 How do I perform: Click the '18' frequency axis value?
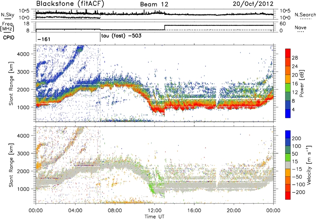click(26, 24)
